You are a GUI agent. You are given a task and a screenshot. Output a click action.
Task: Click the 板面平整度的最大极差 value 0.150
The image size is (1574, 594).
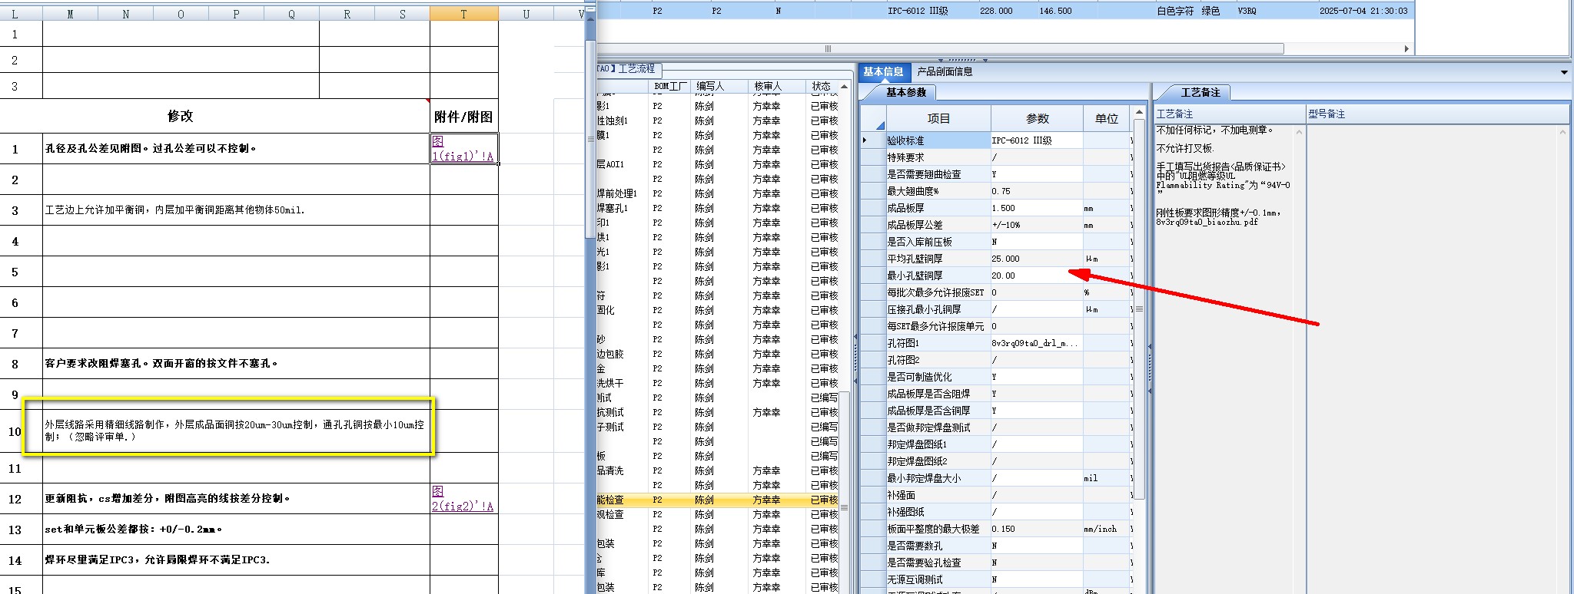point(1037,529)
